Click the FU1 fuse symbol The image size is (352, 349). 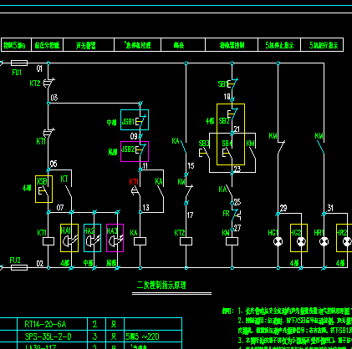19,63
